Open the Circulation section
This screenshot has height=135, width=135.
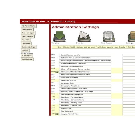click(x=26, y=44)
